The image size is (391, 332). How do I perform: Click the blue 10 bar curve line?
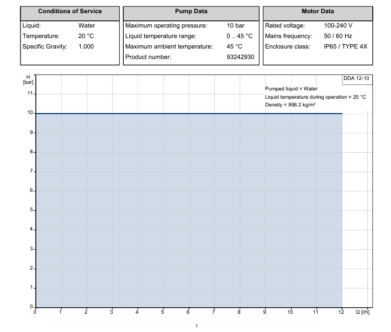[189, 114]
